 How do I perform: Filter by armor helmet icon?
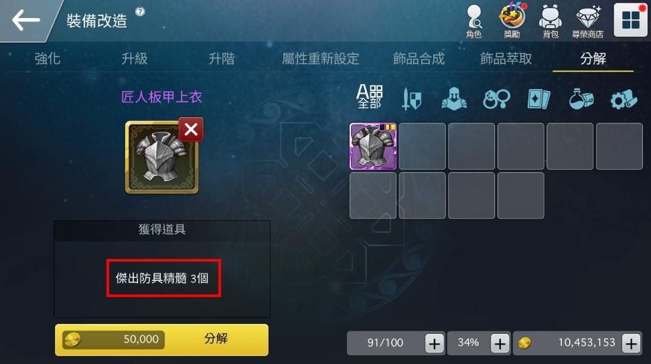coord(454,98)
